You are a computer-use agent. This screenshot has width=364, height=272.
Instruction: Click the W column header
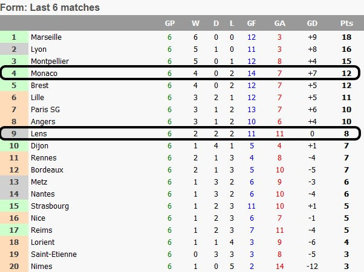click(x=195, y=24)
